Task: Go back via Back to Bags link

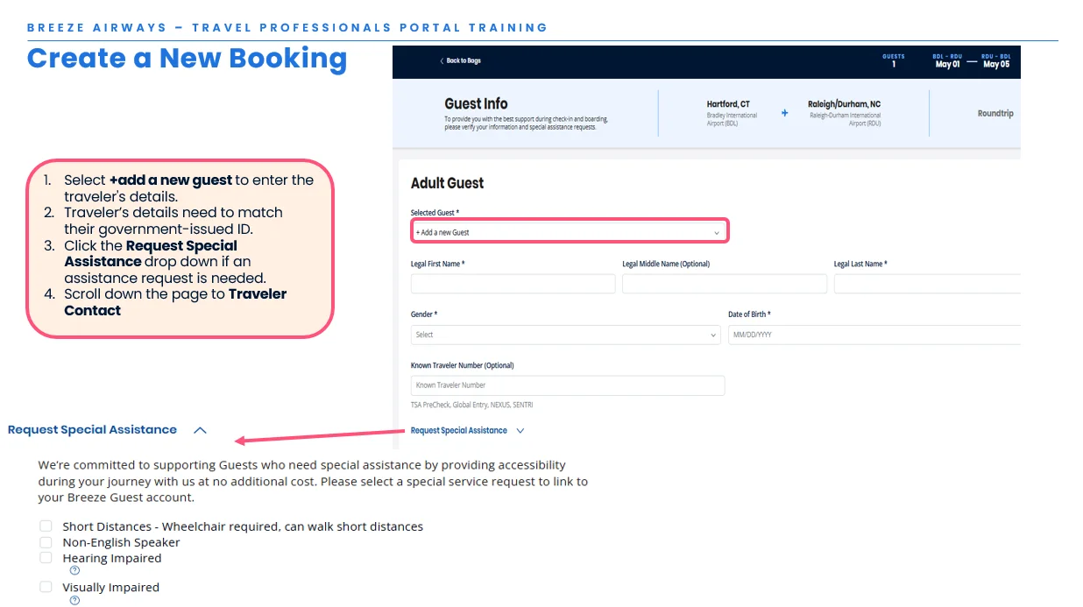Action: (460, 61)
